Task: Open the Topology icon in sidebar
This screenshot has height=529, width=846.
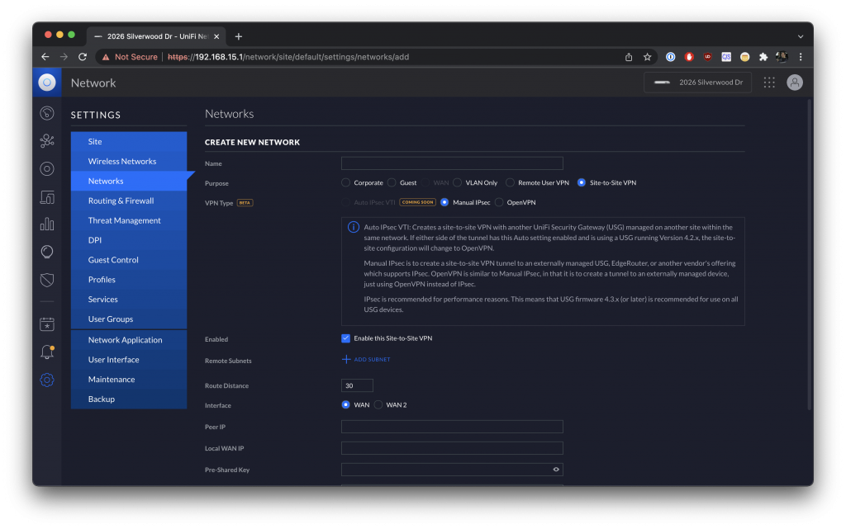Action: [x=47, y=141]
